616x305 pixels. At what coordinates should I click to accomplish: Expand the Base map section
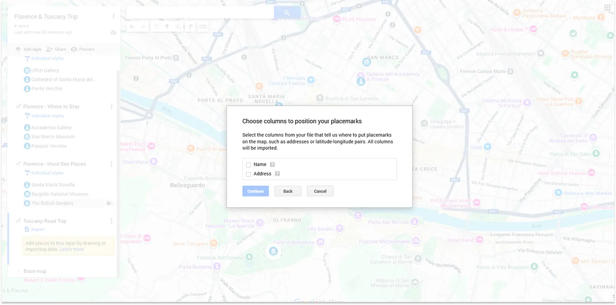pos(18,271)
